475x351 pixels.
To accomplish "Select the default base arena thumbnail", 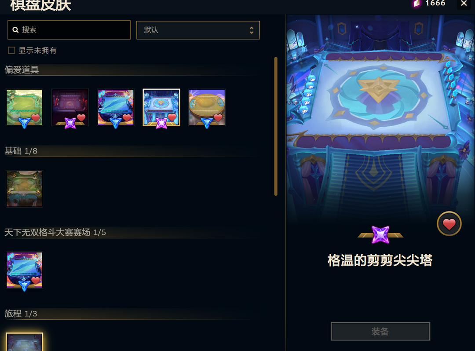I will point(25,189).
